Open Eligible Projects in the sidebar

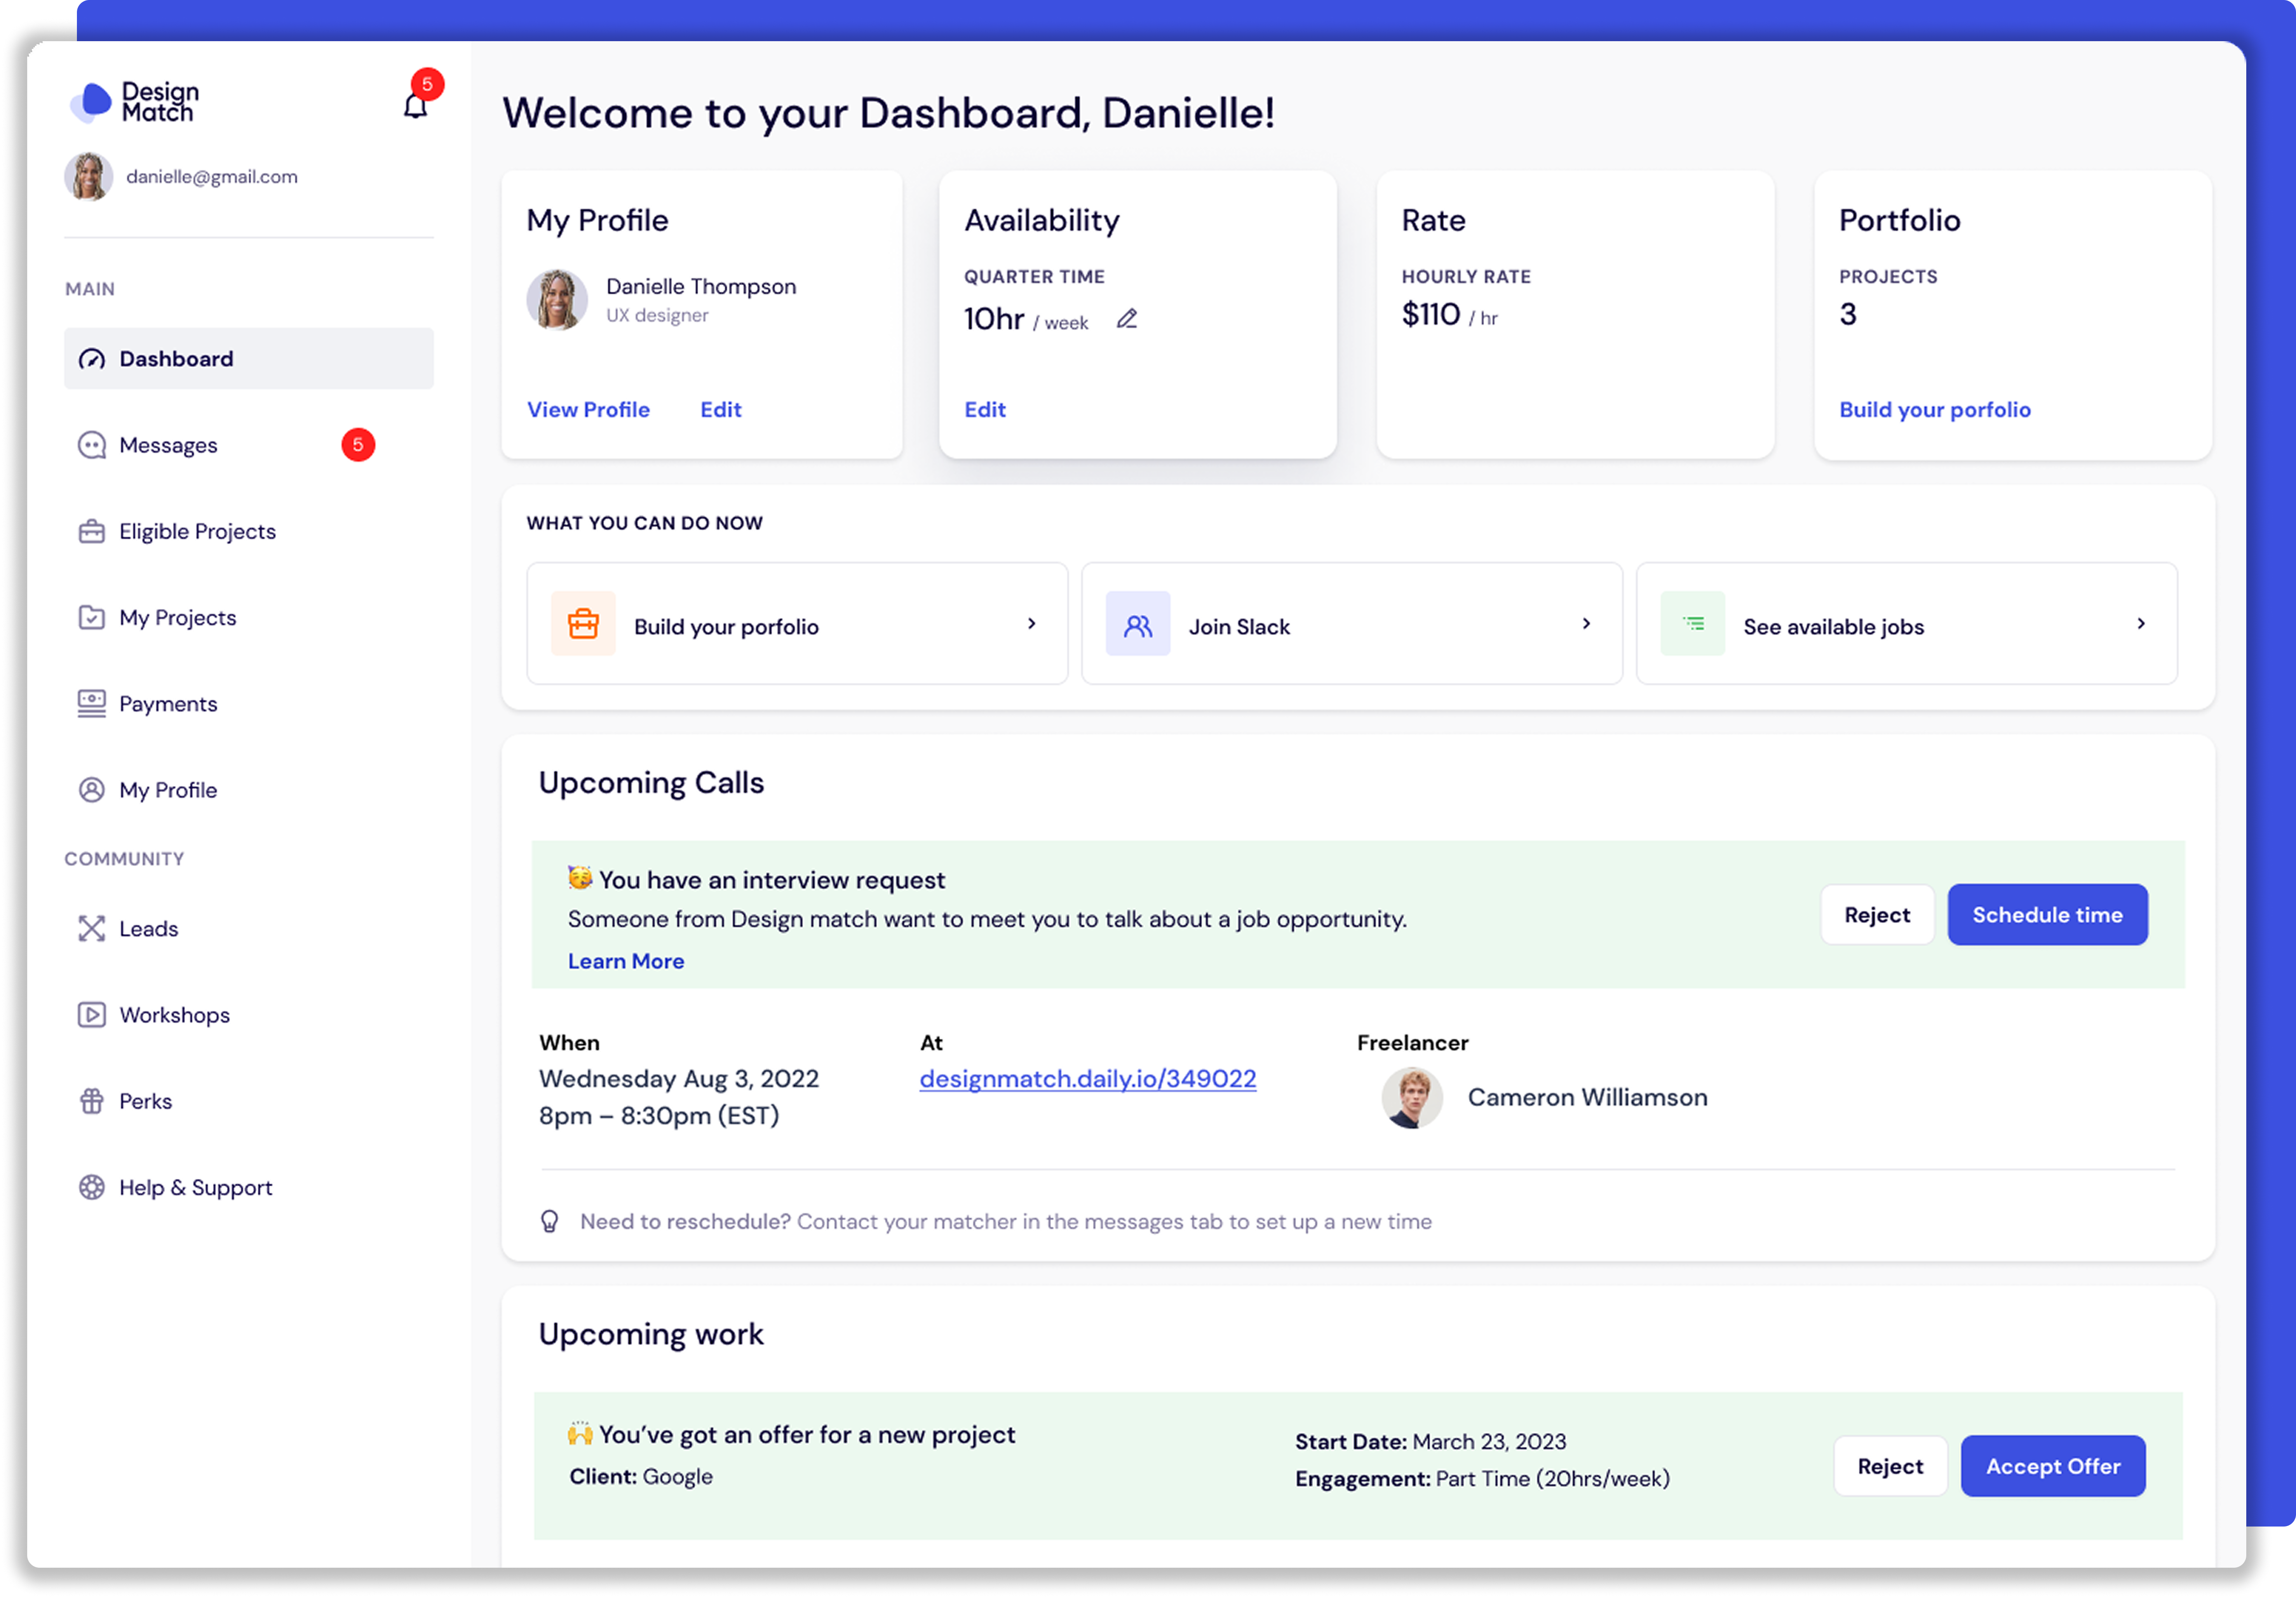click(x=197, y=531)
